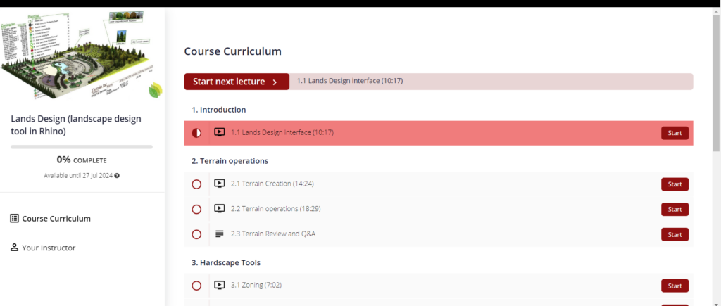The height and width of the screenshot is (306, 721).
Task: Click the Your Instructor person icon
Action: [14, 248]
